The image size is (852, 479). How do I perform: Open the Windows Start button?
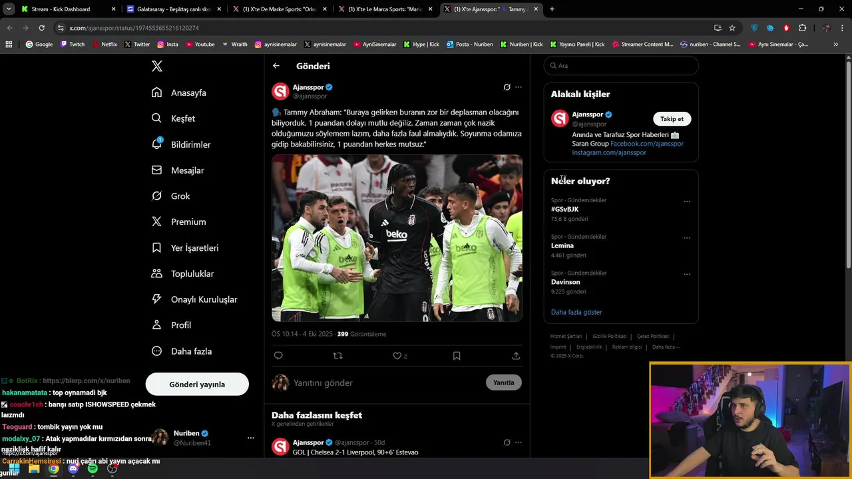(14, 468)
